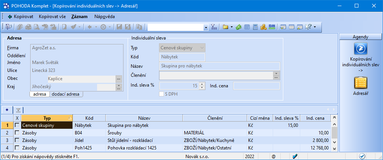
Task: Click the panel icon with up arrow
Action: tap(300, 27)
